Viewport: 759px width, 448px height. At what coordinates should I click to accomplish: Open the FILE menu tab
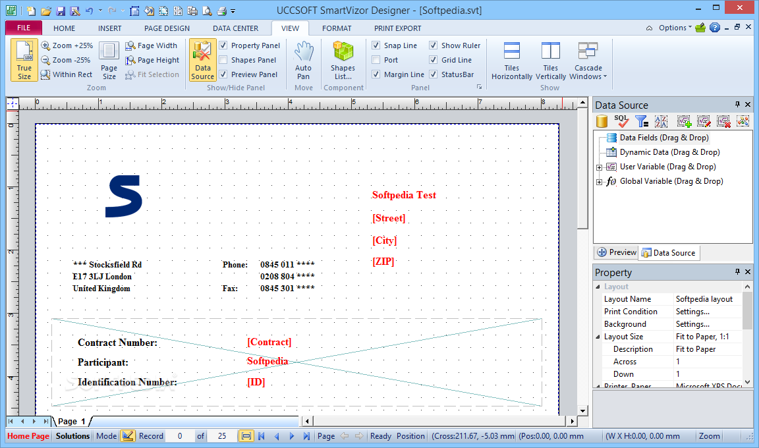click(x=24, y=28)
